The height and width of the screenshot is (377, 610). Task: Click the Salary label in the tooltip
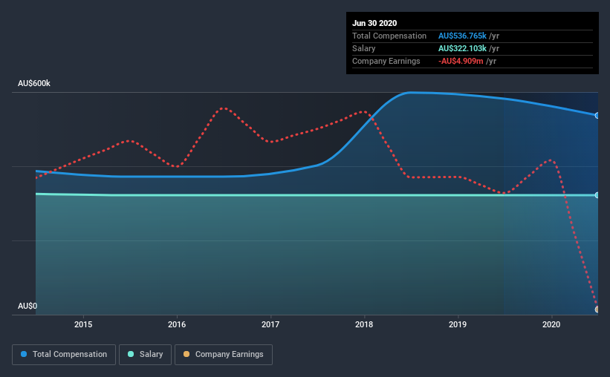[364, 48]
